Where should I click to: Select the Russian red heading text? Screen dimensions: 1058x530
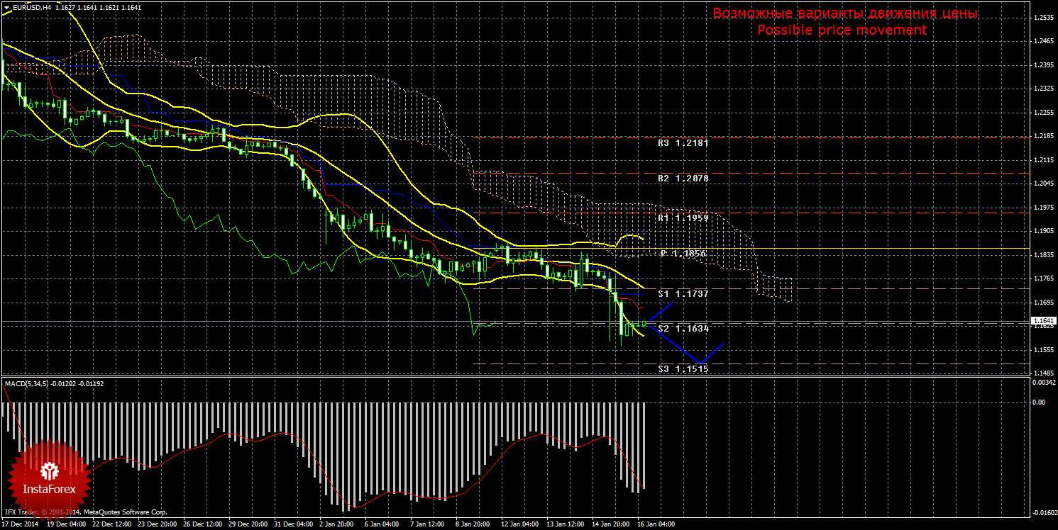pyautogui.click(x=845, y=14)
